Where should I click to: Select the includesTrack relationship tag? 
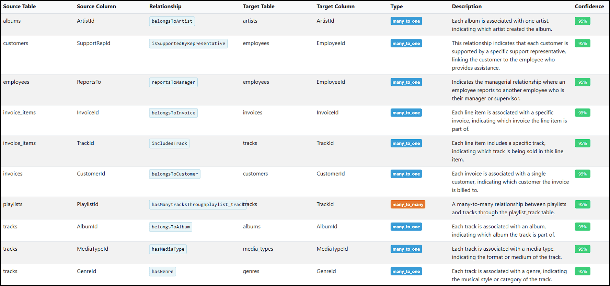(169, 143)
